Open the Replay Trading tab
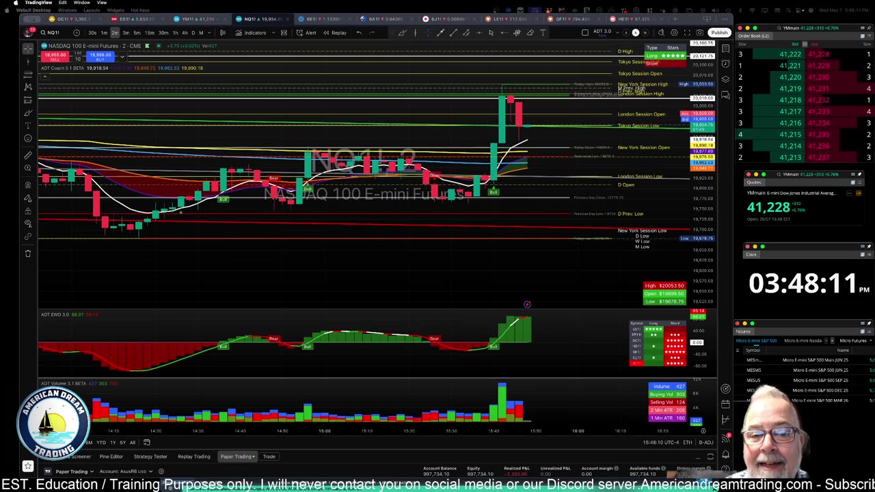This screenshot has width=875, height=492. click(194, 456)
